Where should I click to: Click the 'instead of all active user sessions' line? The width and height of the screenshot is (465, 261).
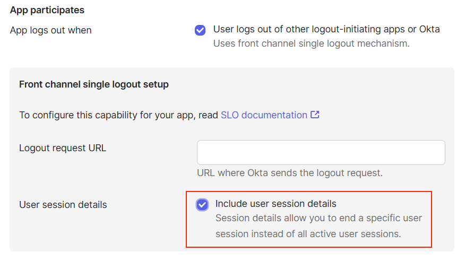[308, 233]
